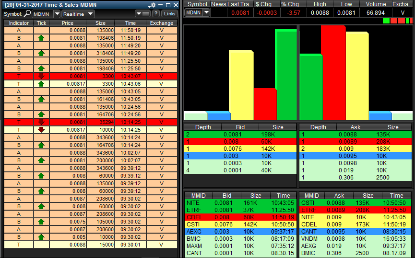Image resolution: width=415 pixels, height=258 pixels.
Task: Open the Realtime mode dropdown
Action: 78,14
